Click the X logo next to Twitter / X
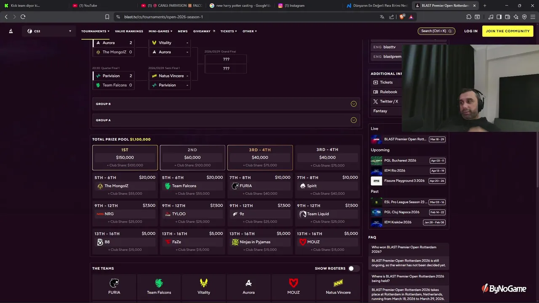 [x=376, y=101]
